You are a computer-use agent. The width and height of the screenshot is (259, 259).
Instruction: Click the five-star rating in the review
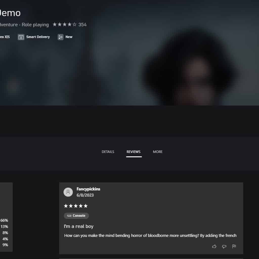point(76,206)
